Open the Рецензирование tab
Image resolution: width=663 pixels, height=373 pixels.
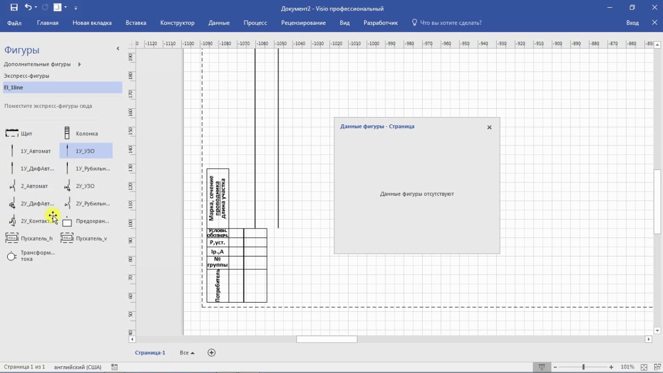pos(304,23)
